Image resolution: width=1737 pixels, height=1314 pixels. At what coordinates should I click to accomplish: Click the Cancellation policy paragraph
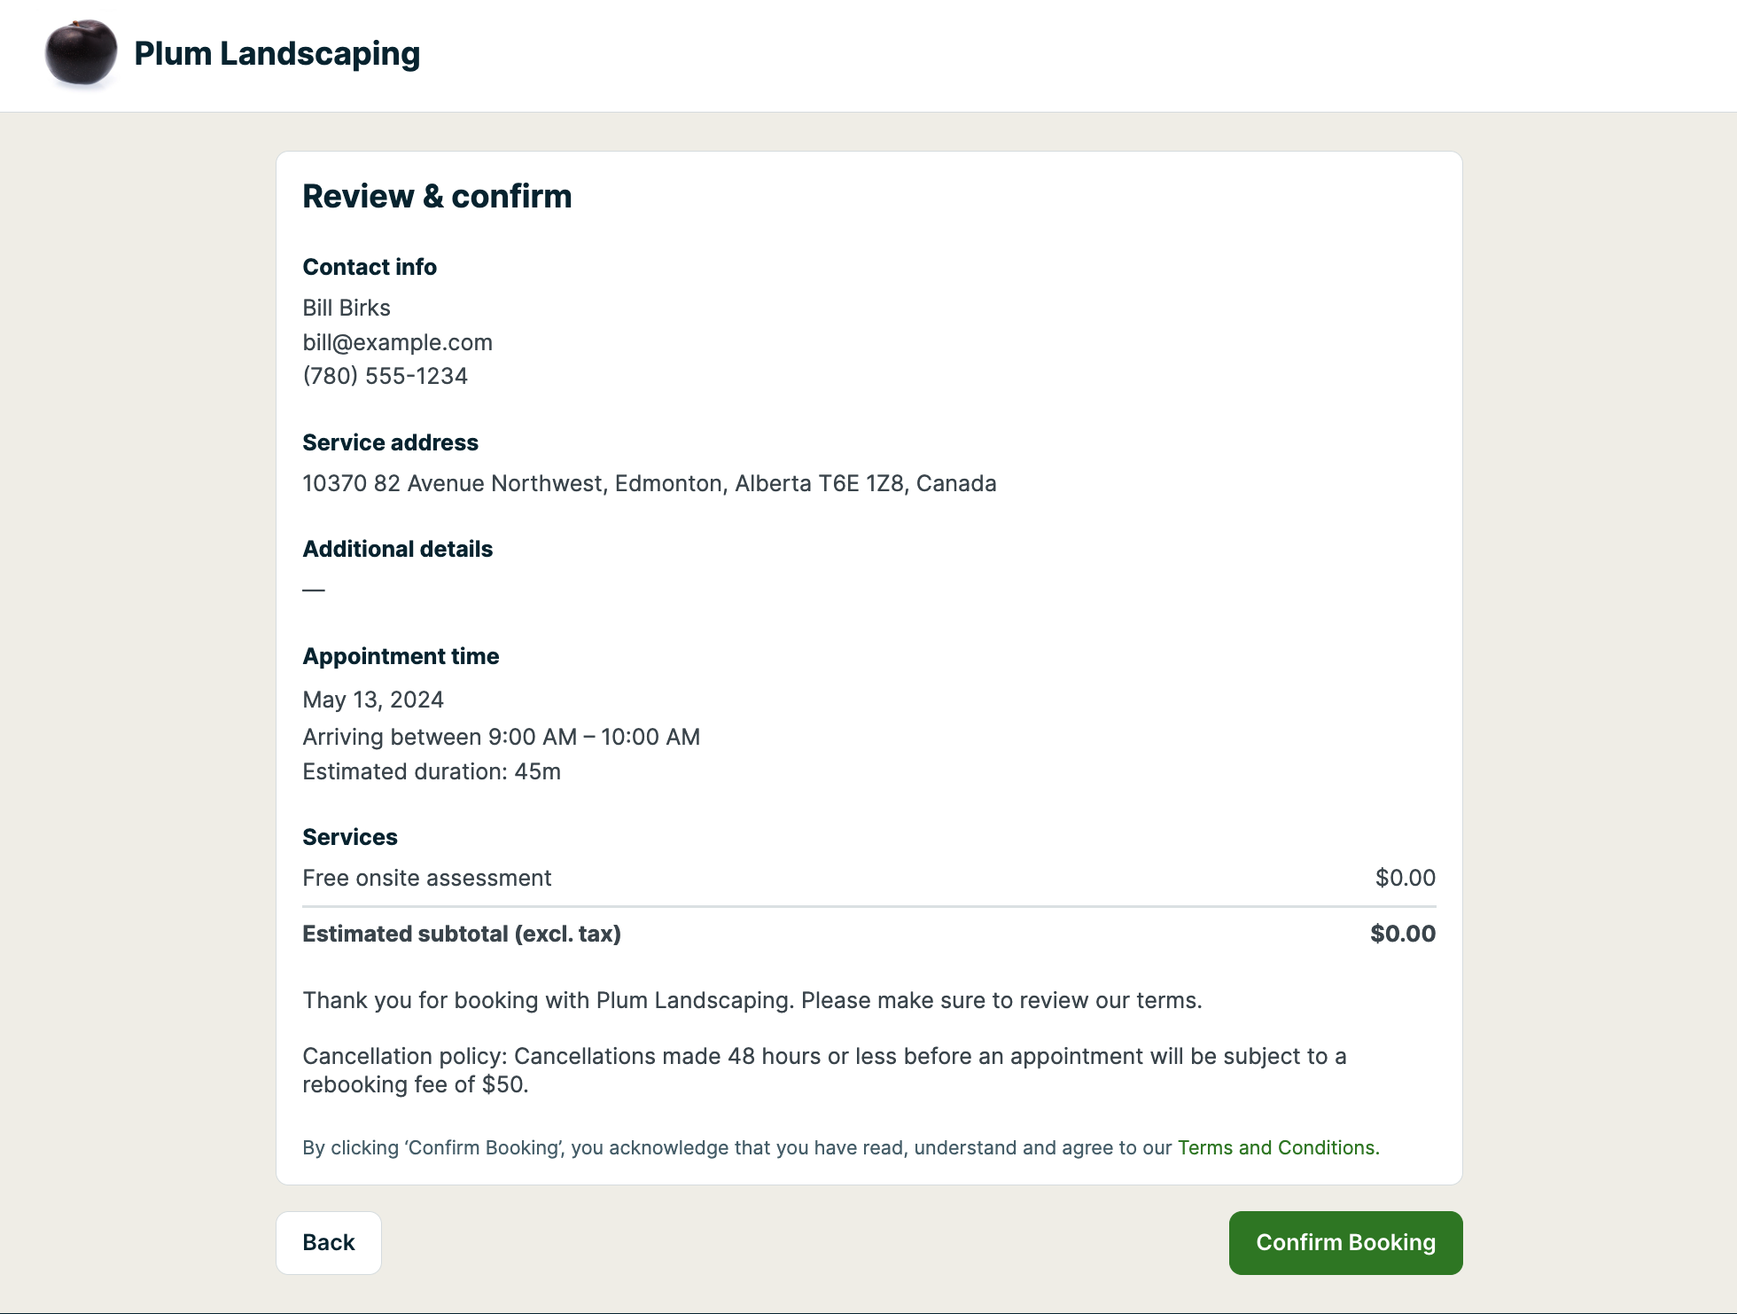click(824, 1070)
